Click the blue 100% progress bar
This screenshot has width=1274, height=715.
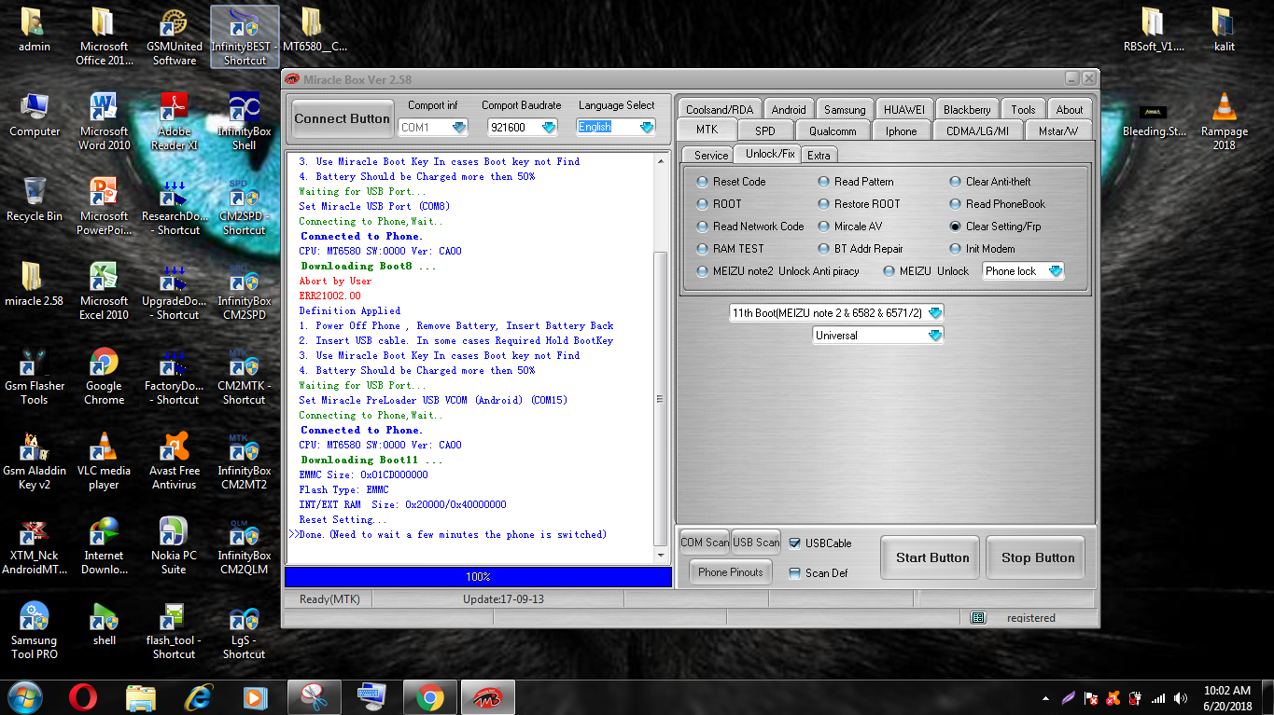pyautogui.click(x=478, y=577)
